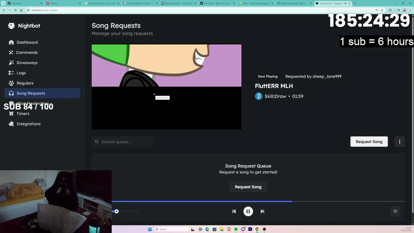Click the Logs list icon
Image resolution: width=414 pixels, height=233 pixels.
pyautogui.click(x=11, y=73)
